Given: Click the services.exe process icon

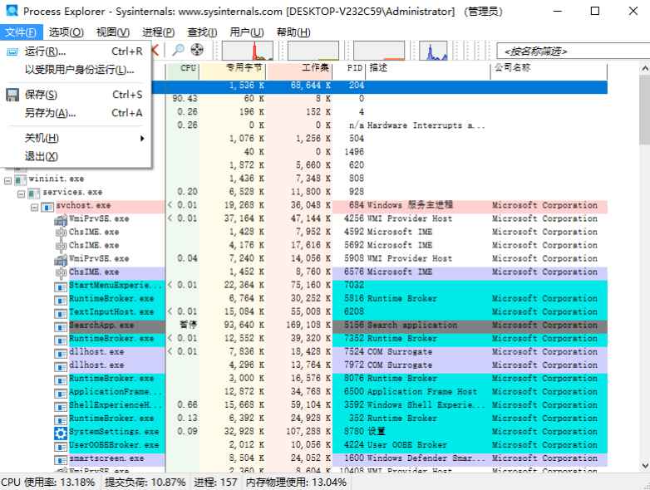Looking at the screenshot, I should tap(33, 194).
